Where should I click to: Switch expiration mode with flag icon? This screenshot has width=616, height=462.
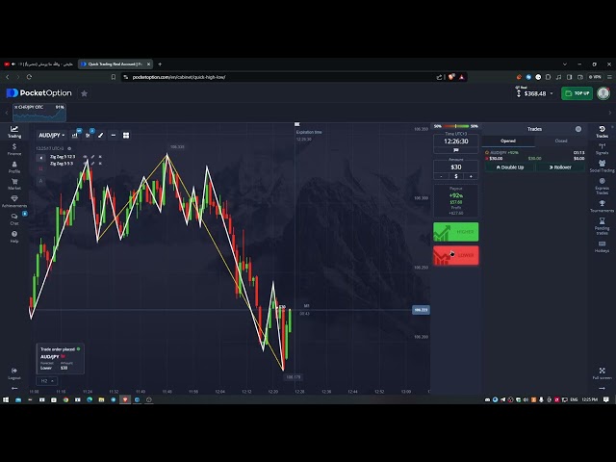(455, 150)
